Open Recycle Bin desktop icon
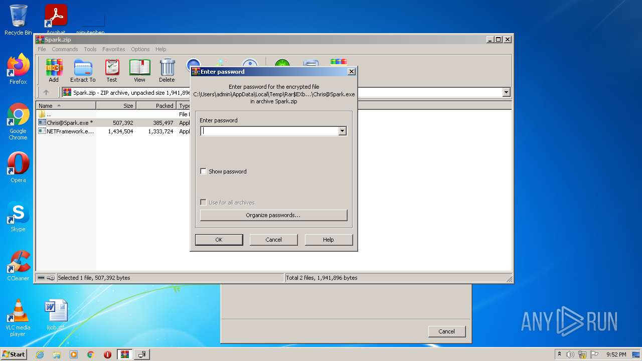 (18, 20)
